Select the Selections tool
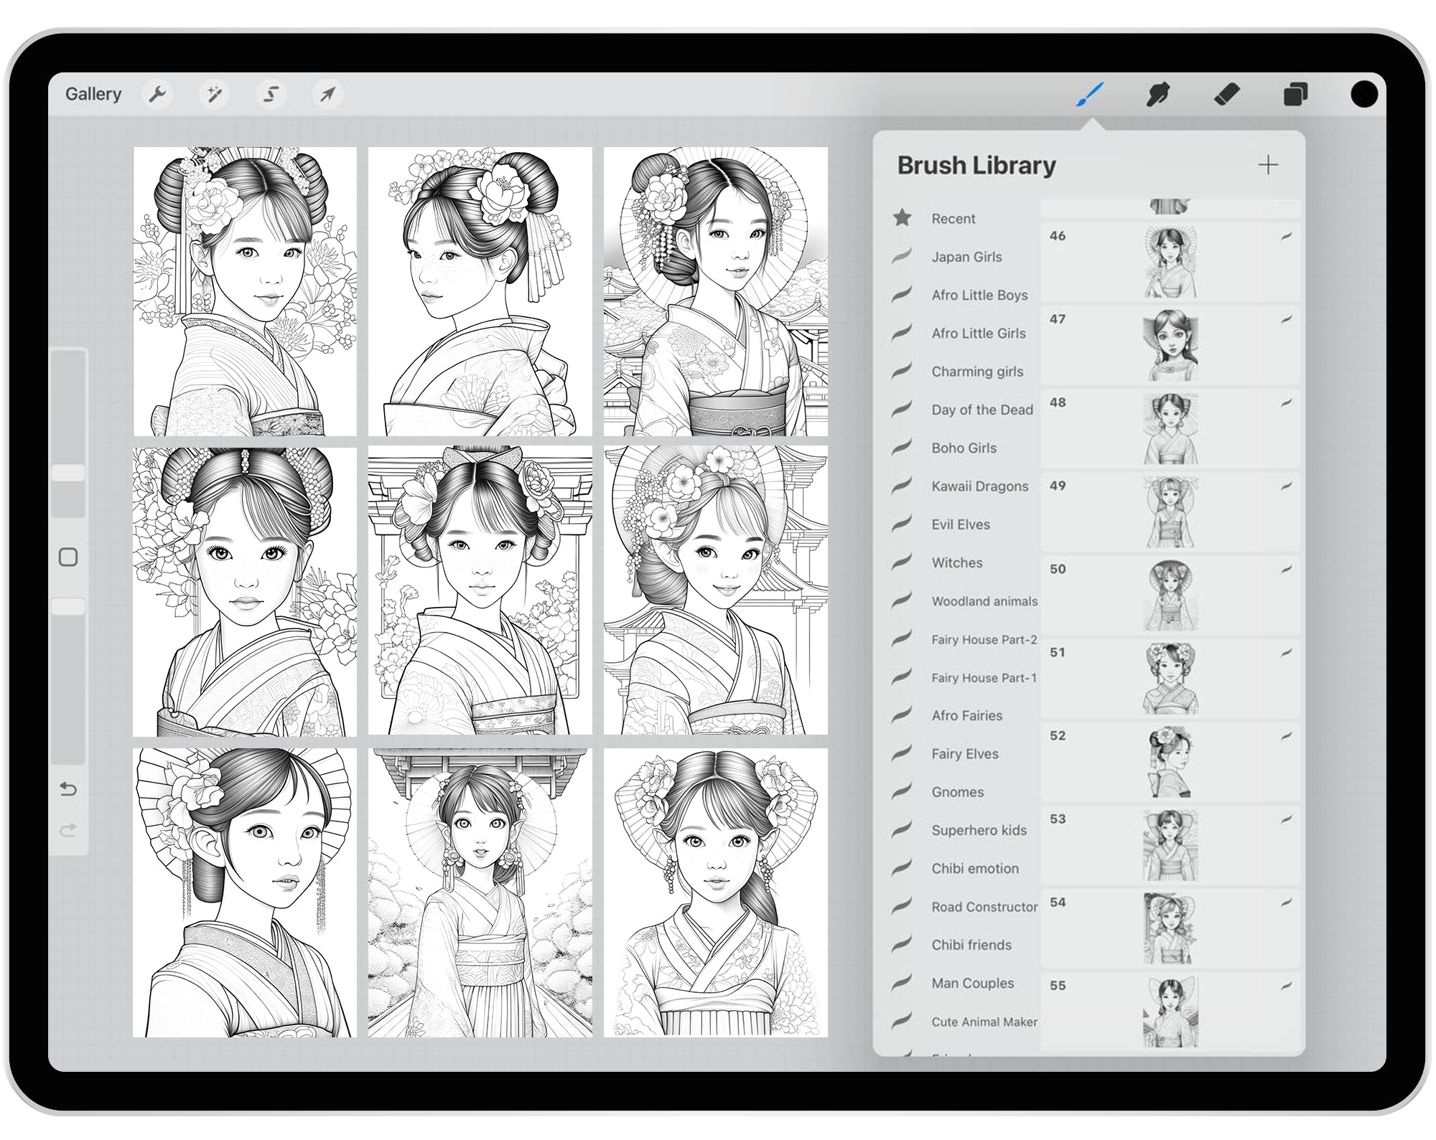 (x=270, y=93)
